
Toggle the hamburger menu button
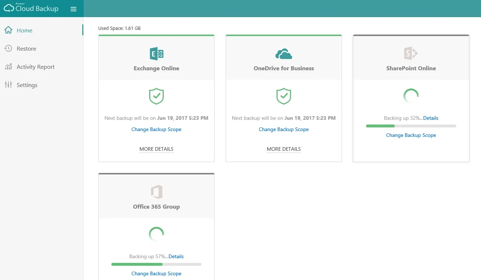[x=73, y=9]
